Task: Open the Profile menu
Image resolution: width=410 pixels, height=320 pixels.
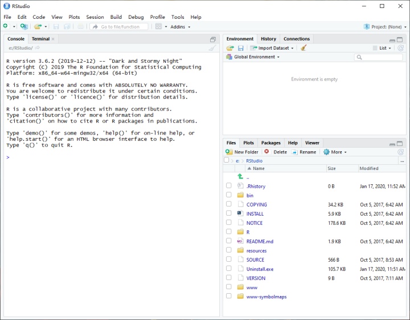Action: pos(157,17)
